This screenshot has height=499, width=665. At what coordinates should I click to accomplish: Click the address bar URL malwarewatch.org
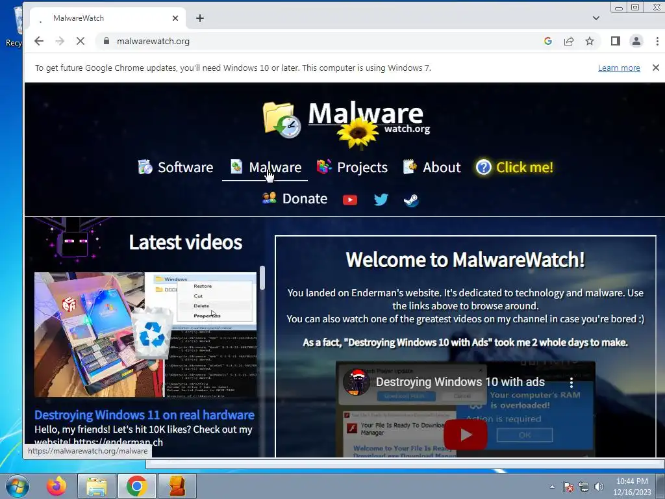153,41
